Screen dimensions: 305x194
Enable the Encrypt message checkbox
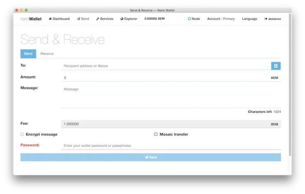(x=22, y=134)
